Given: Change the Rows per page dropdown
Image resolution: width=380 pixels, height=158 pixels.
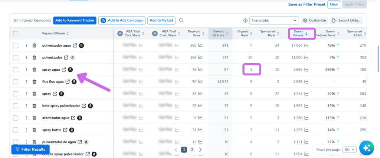Looking at the screenshot, I should click(350, 149).
